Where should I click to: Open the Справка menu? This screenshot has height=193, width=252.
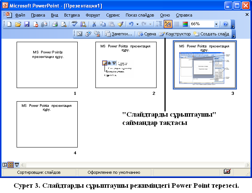click(184, 15)
